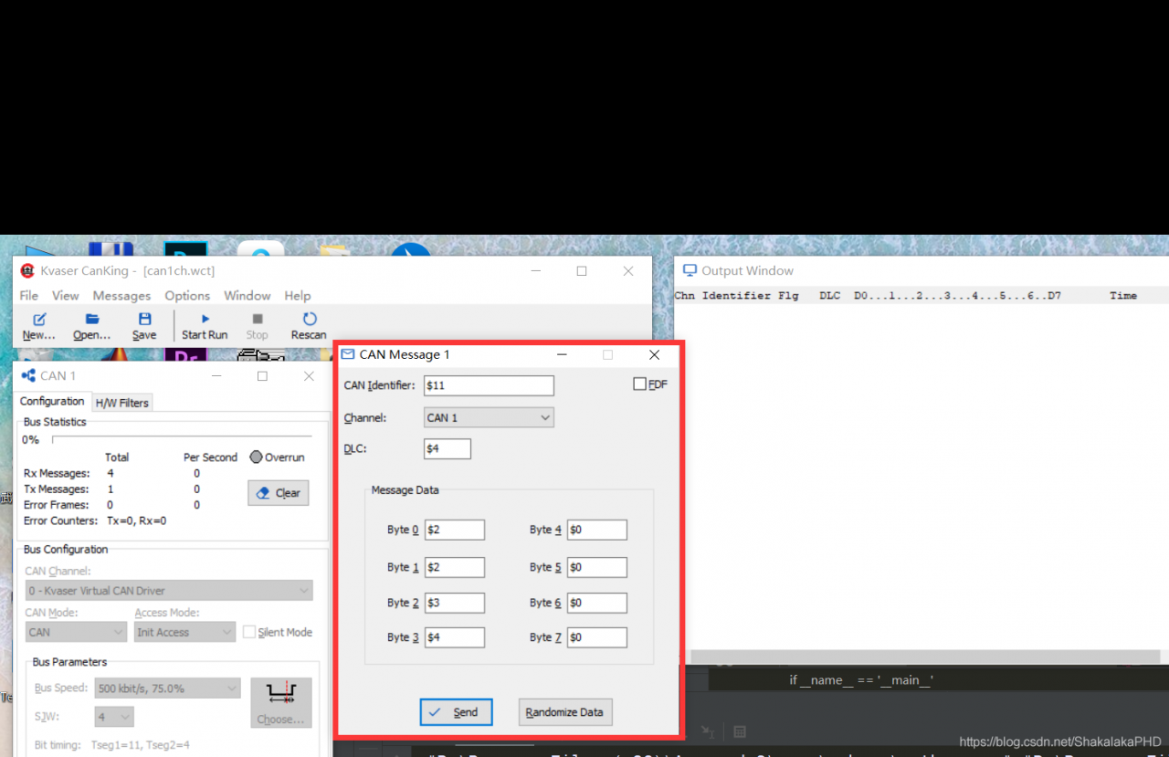Click the Error Frames statistics row

[114, 505]
